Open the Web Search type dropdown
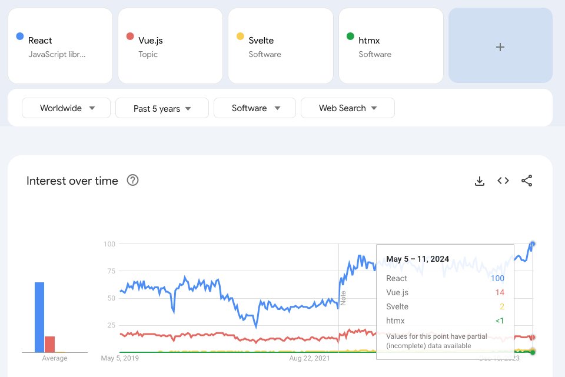 348,108
